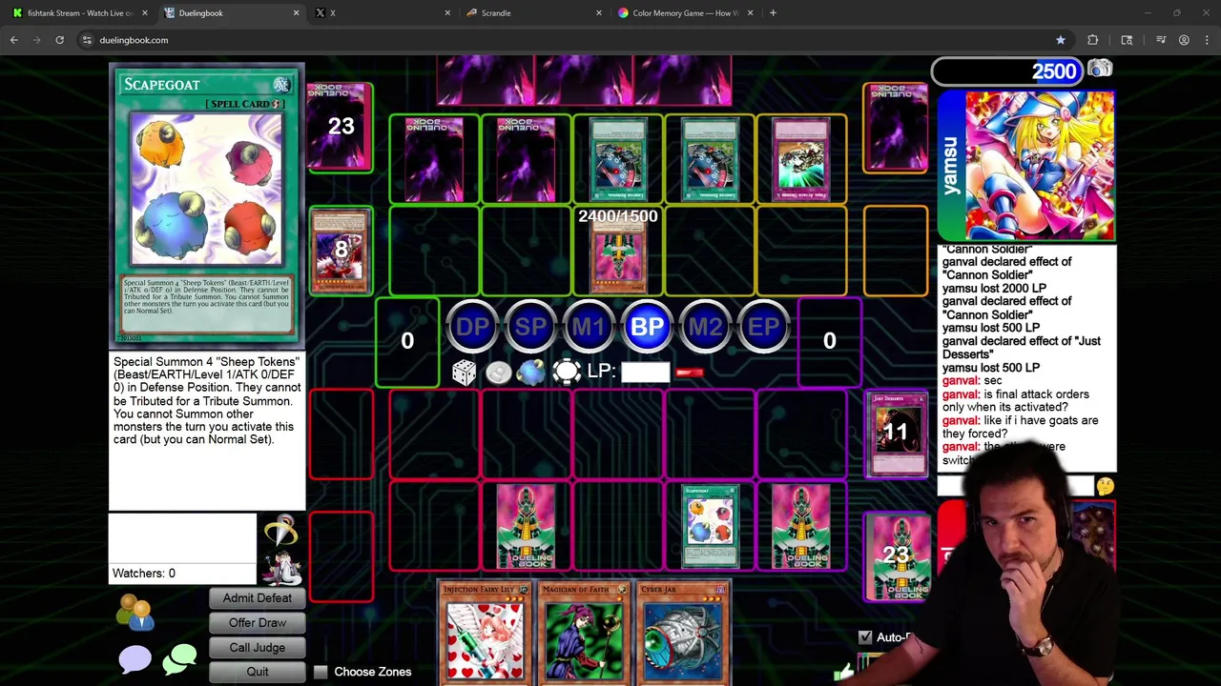This screenshot has width=1221, height=686.
Task: Switch to Main Phase 1 M1
Action: pyautogui.click(x=589, y=327)
